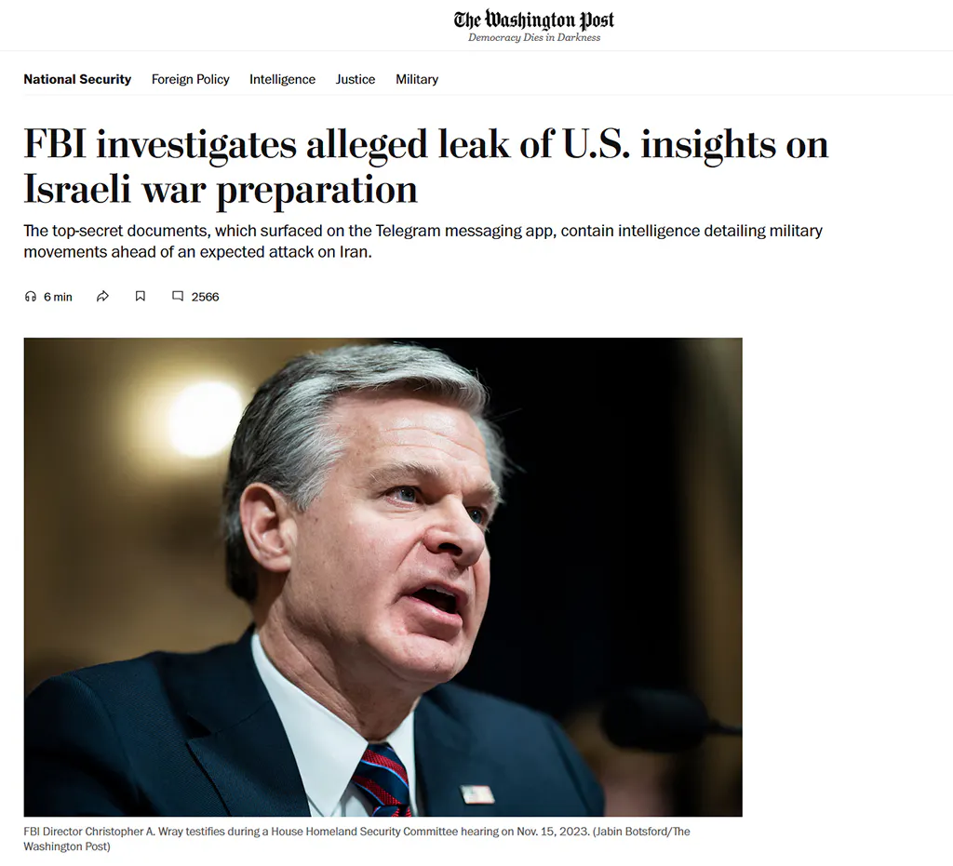The height and width of the screenshot is (866, 953).
Task: Click the headphones listen icon
Action: (31, 297)
